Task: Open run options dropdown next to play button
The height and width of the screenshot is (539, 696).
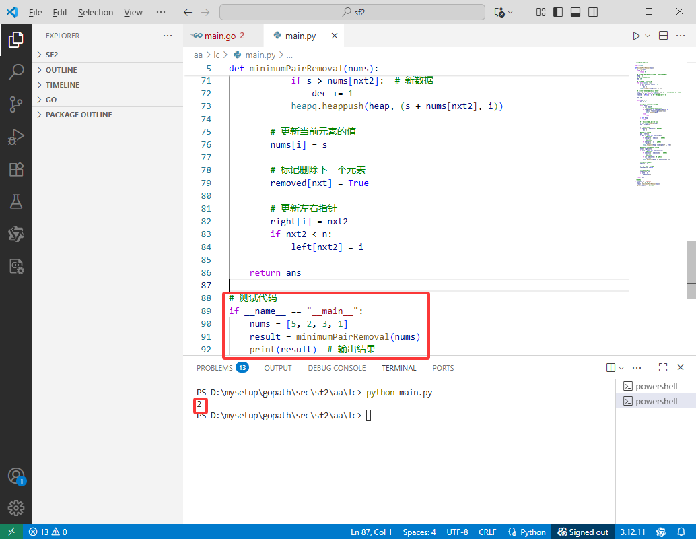Action: point(648,36)
